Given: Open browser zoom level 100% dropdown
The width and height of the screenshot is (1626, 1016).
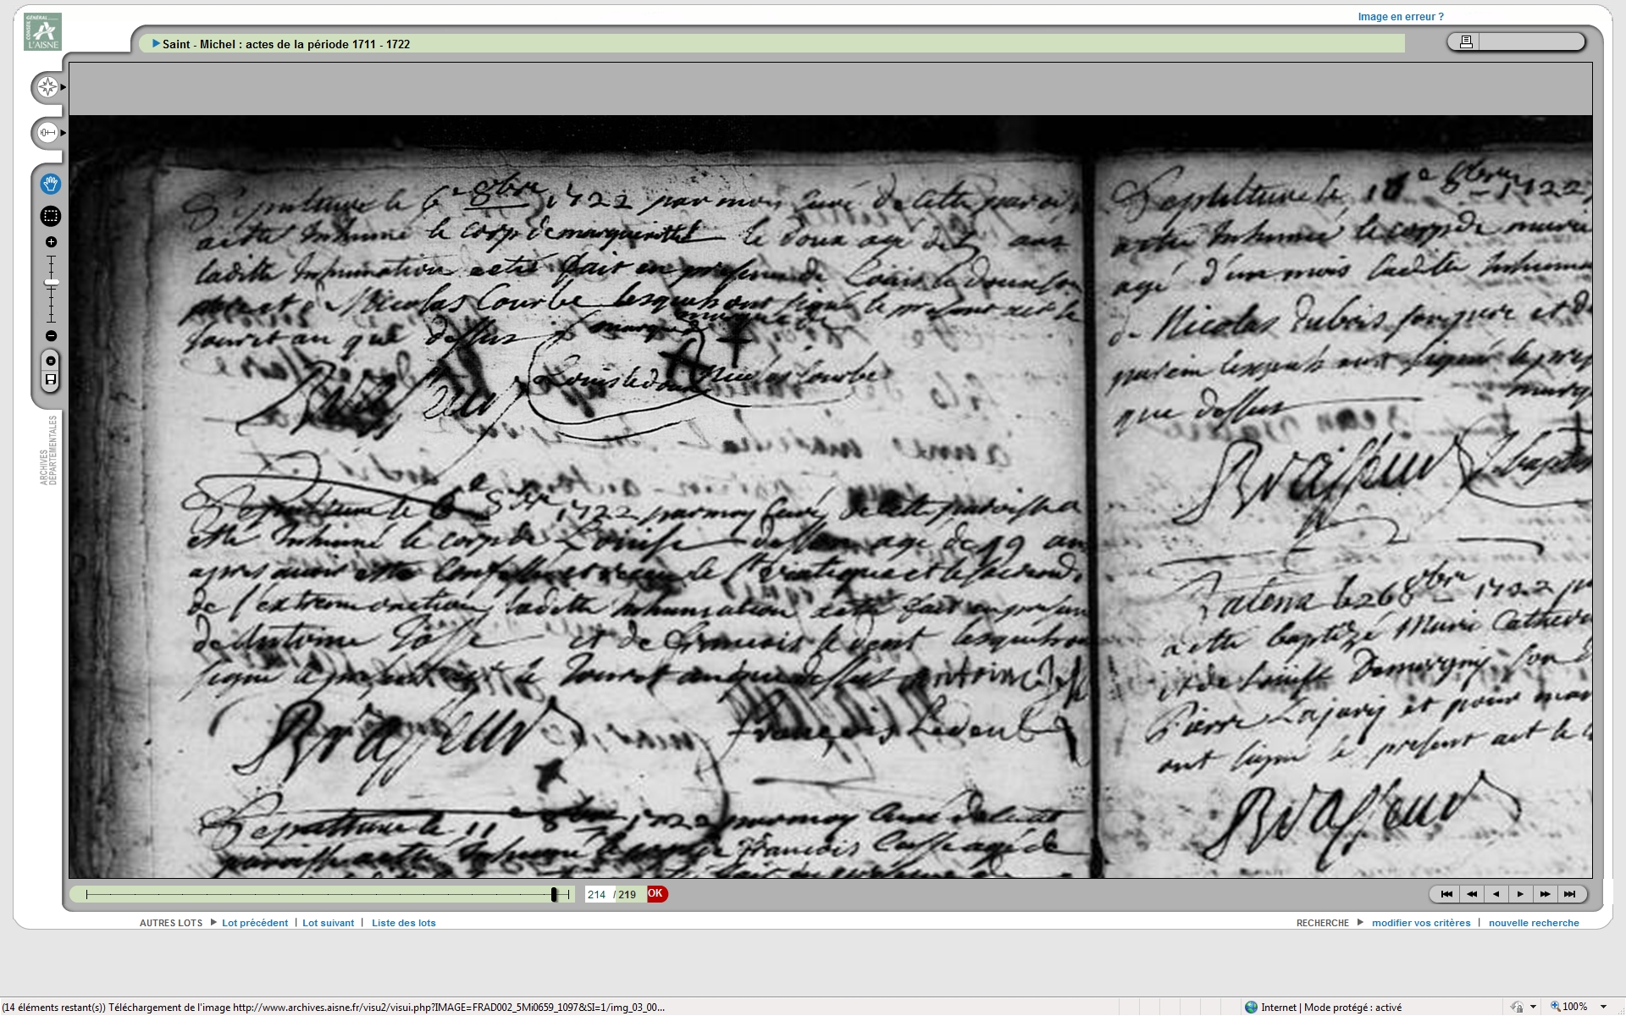Looking at the screenshot, I should point(1603,1007).
